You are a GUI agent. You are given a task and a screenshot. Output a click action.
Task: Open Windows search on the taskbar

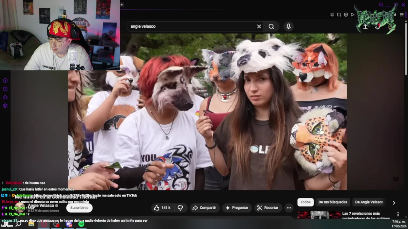point(19,224)
